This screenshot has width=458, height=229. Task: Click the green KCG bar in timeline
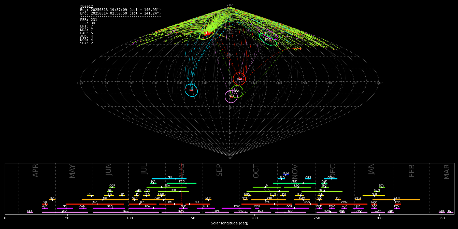click(181, 183)
